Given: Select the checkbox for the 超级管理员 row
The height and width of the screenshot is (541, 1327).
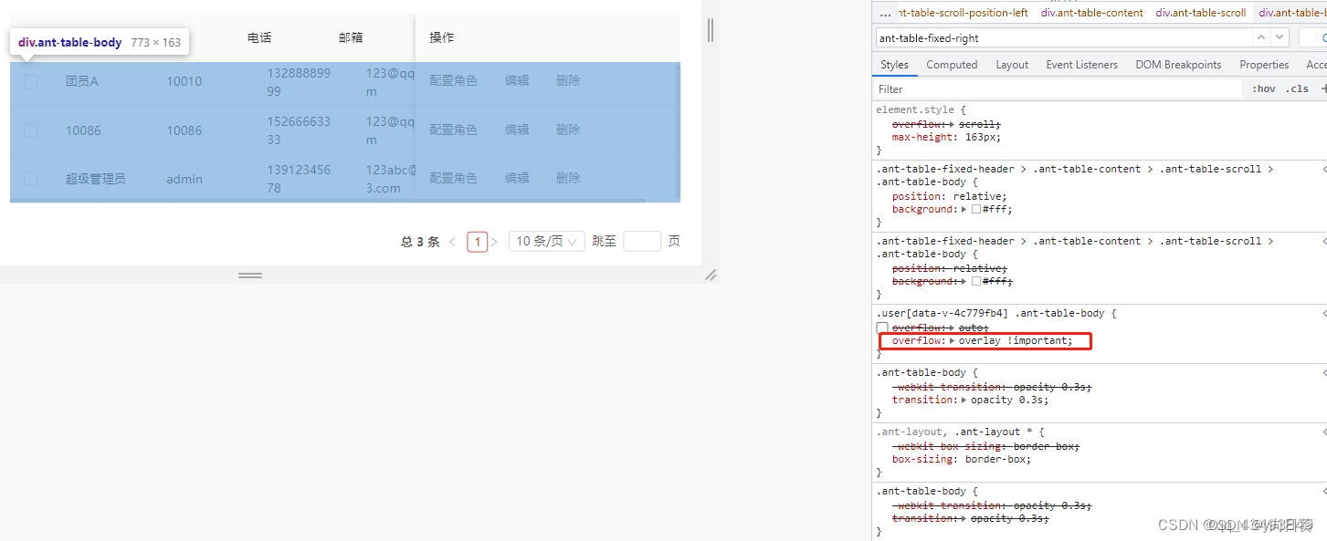Looking at the screenshot, I should coord(30,179).
